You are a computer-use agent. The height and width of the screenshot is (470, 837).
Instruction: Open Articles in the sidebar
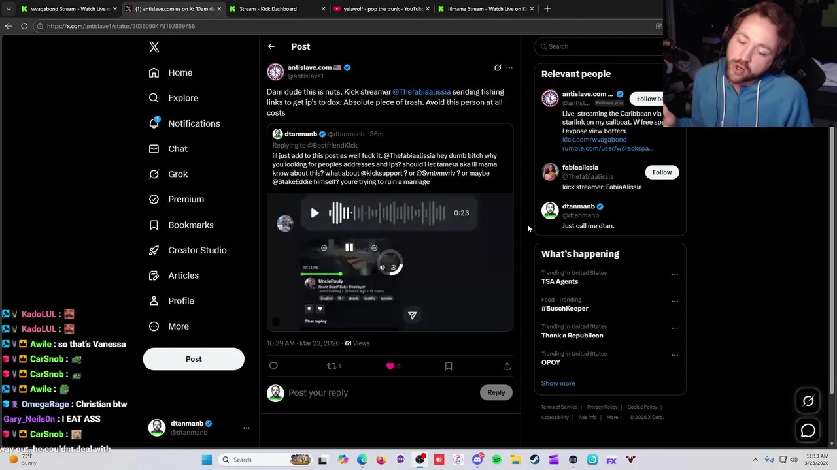point(174,275)
